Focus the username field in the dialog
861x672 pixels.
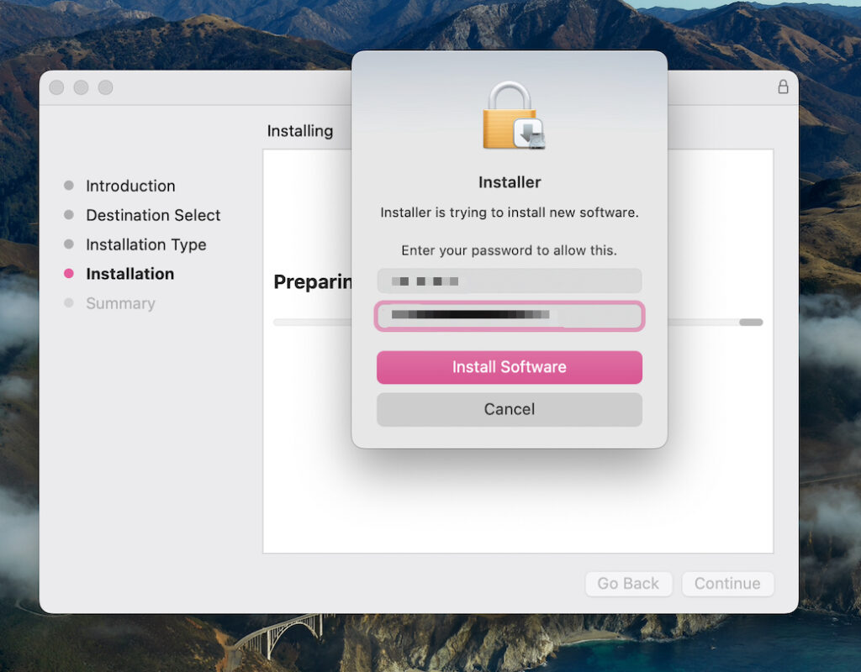pyautogui.click(x=509, y=281)
